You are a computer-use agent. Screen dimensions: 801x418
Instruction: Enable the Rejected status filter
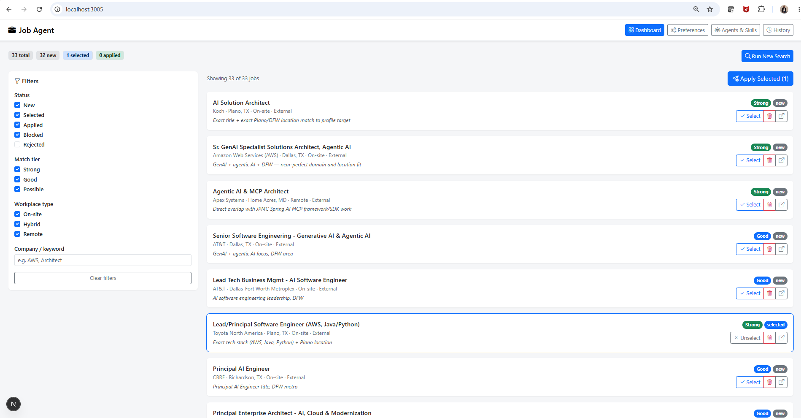[x=17, y=144]
